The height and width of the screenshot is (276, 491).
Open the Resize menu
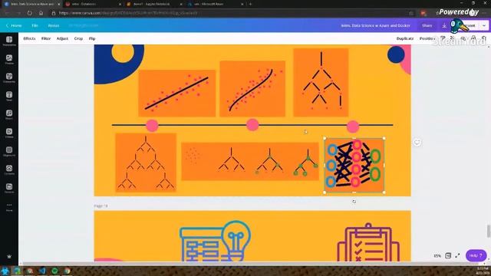54,25
